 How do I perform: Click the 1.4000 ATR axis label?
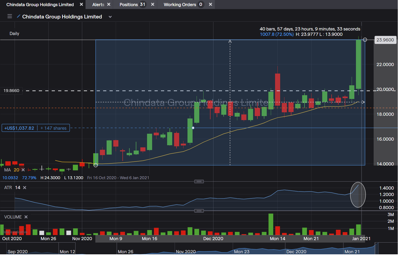click(x=386, y=188)
